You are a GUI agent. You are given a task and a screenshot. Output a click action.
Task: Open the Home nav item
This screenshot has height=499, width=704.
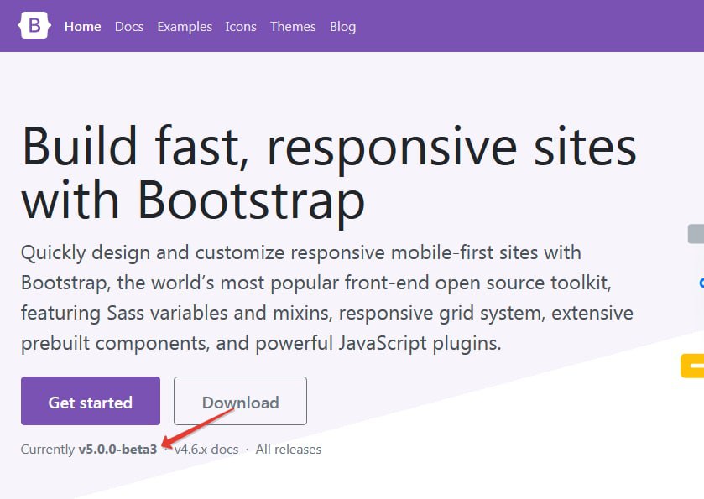tap(82, 27)
